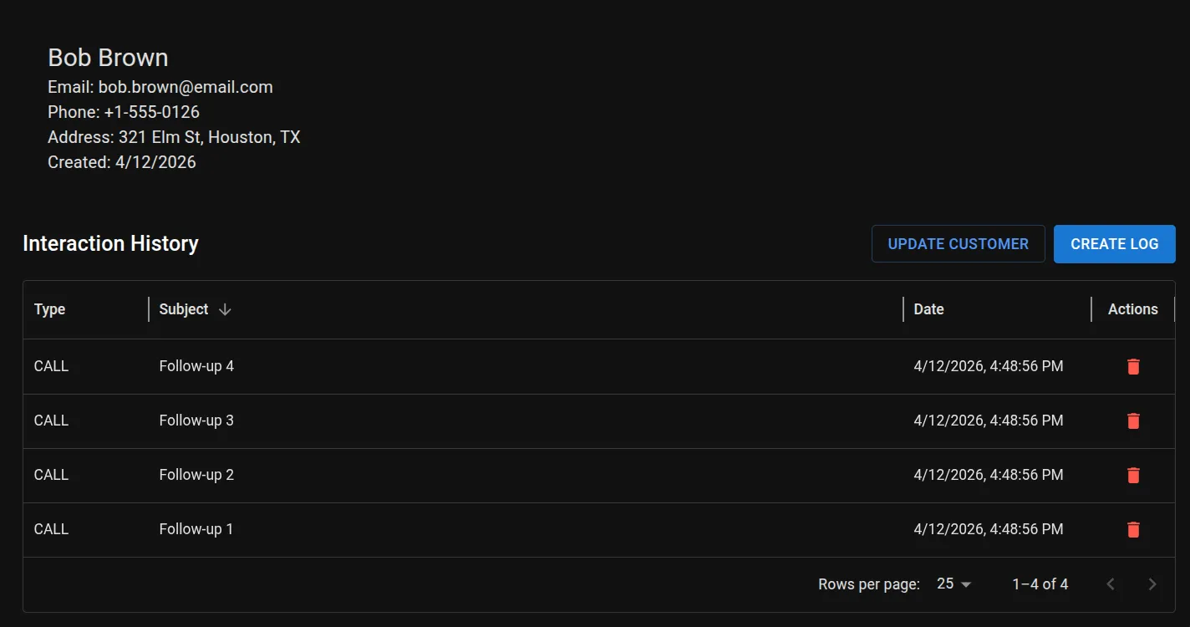
Task: Go to previous page of interactions
Action: [x=1111, y=584]
